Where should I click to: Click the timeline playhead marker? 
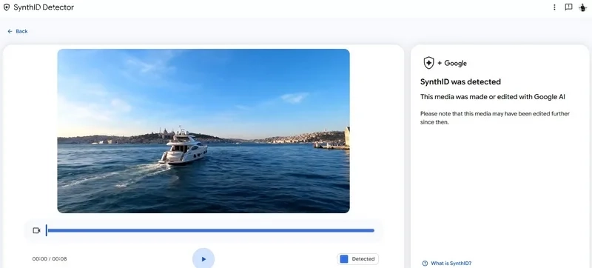click(46, 230)
